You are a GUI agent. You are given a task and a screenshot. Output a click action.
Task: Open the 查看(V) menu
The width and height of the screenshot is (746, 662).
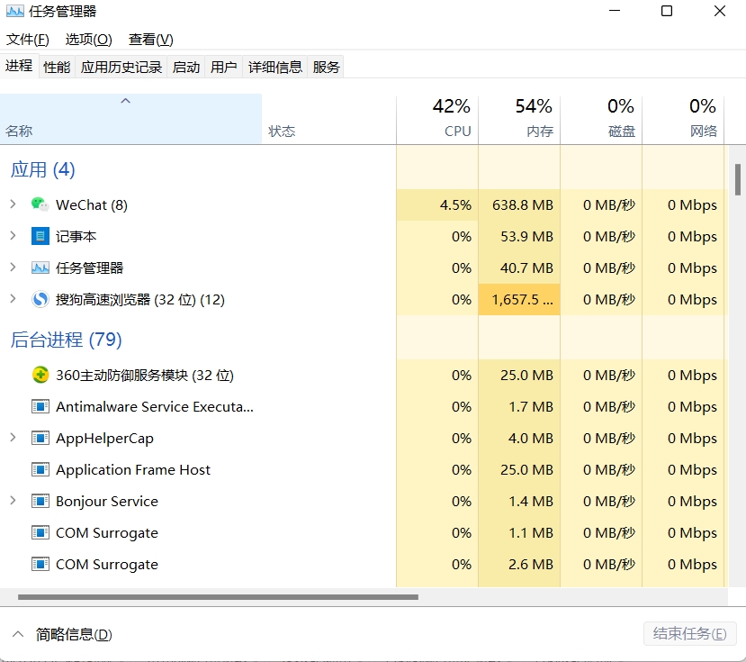(151, 39)
